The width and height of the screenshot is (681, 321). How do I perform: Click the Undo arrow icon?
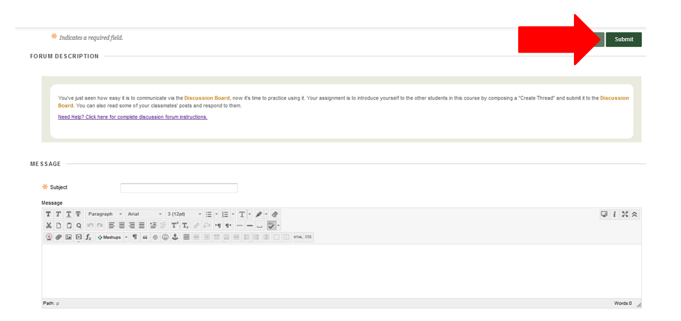tap(90, 225)
